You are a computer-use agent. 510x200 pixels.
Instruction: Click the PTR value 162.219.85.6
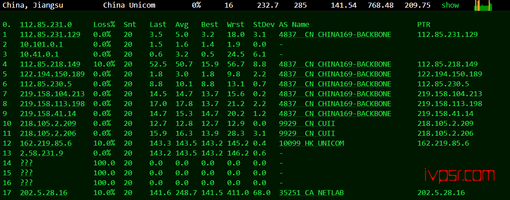[443, 143]
